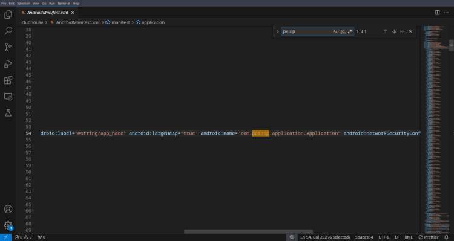Open the Help menu
The width and height of the screenshot is (454, 241).
pos(76,4)
